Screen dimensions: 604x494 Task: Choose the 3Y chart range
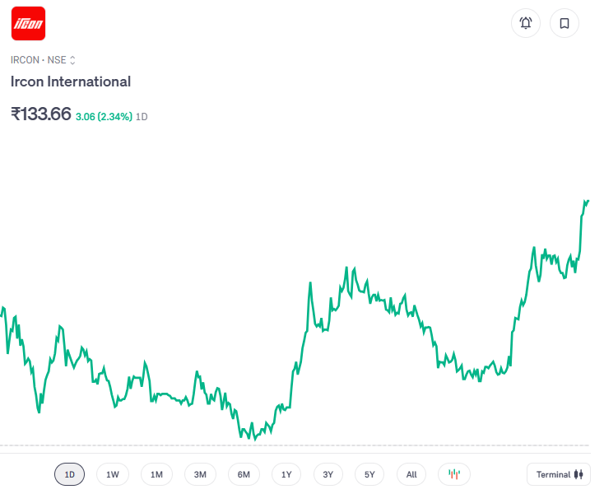pos(328,474)
